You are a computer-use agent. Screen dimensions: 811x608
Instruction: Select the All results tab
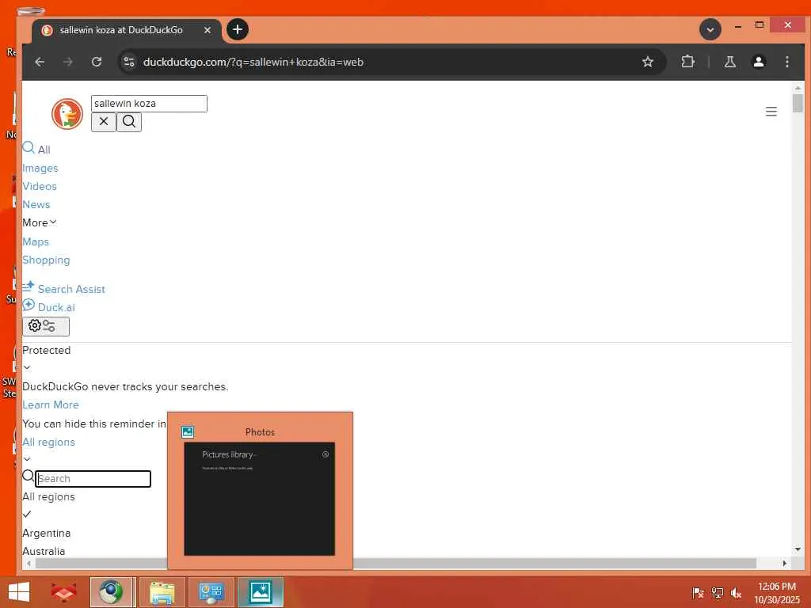(36, 149)
